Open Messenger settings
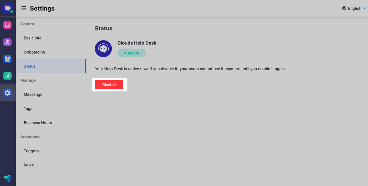Viewport: 368px width, 186px height. pos(34,94)
